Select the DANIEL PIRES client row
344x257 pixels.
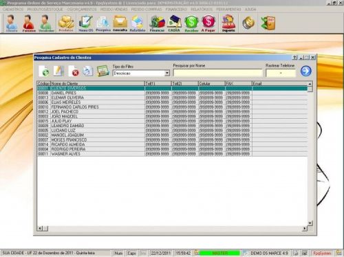pos(172,93)
